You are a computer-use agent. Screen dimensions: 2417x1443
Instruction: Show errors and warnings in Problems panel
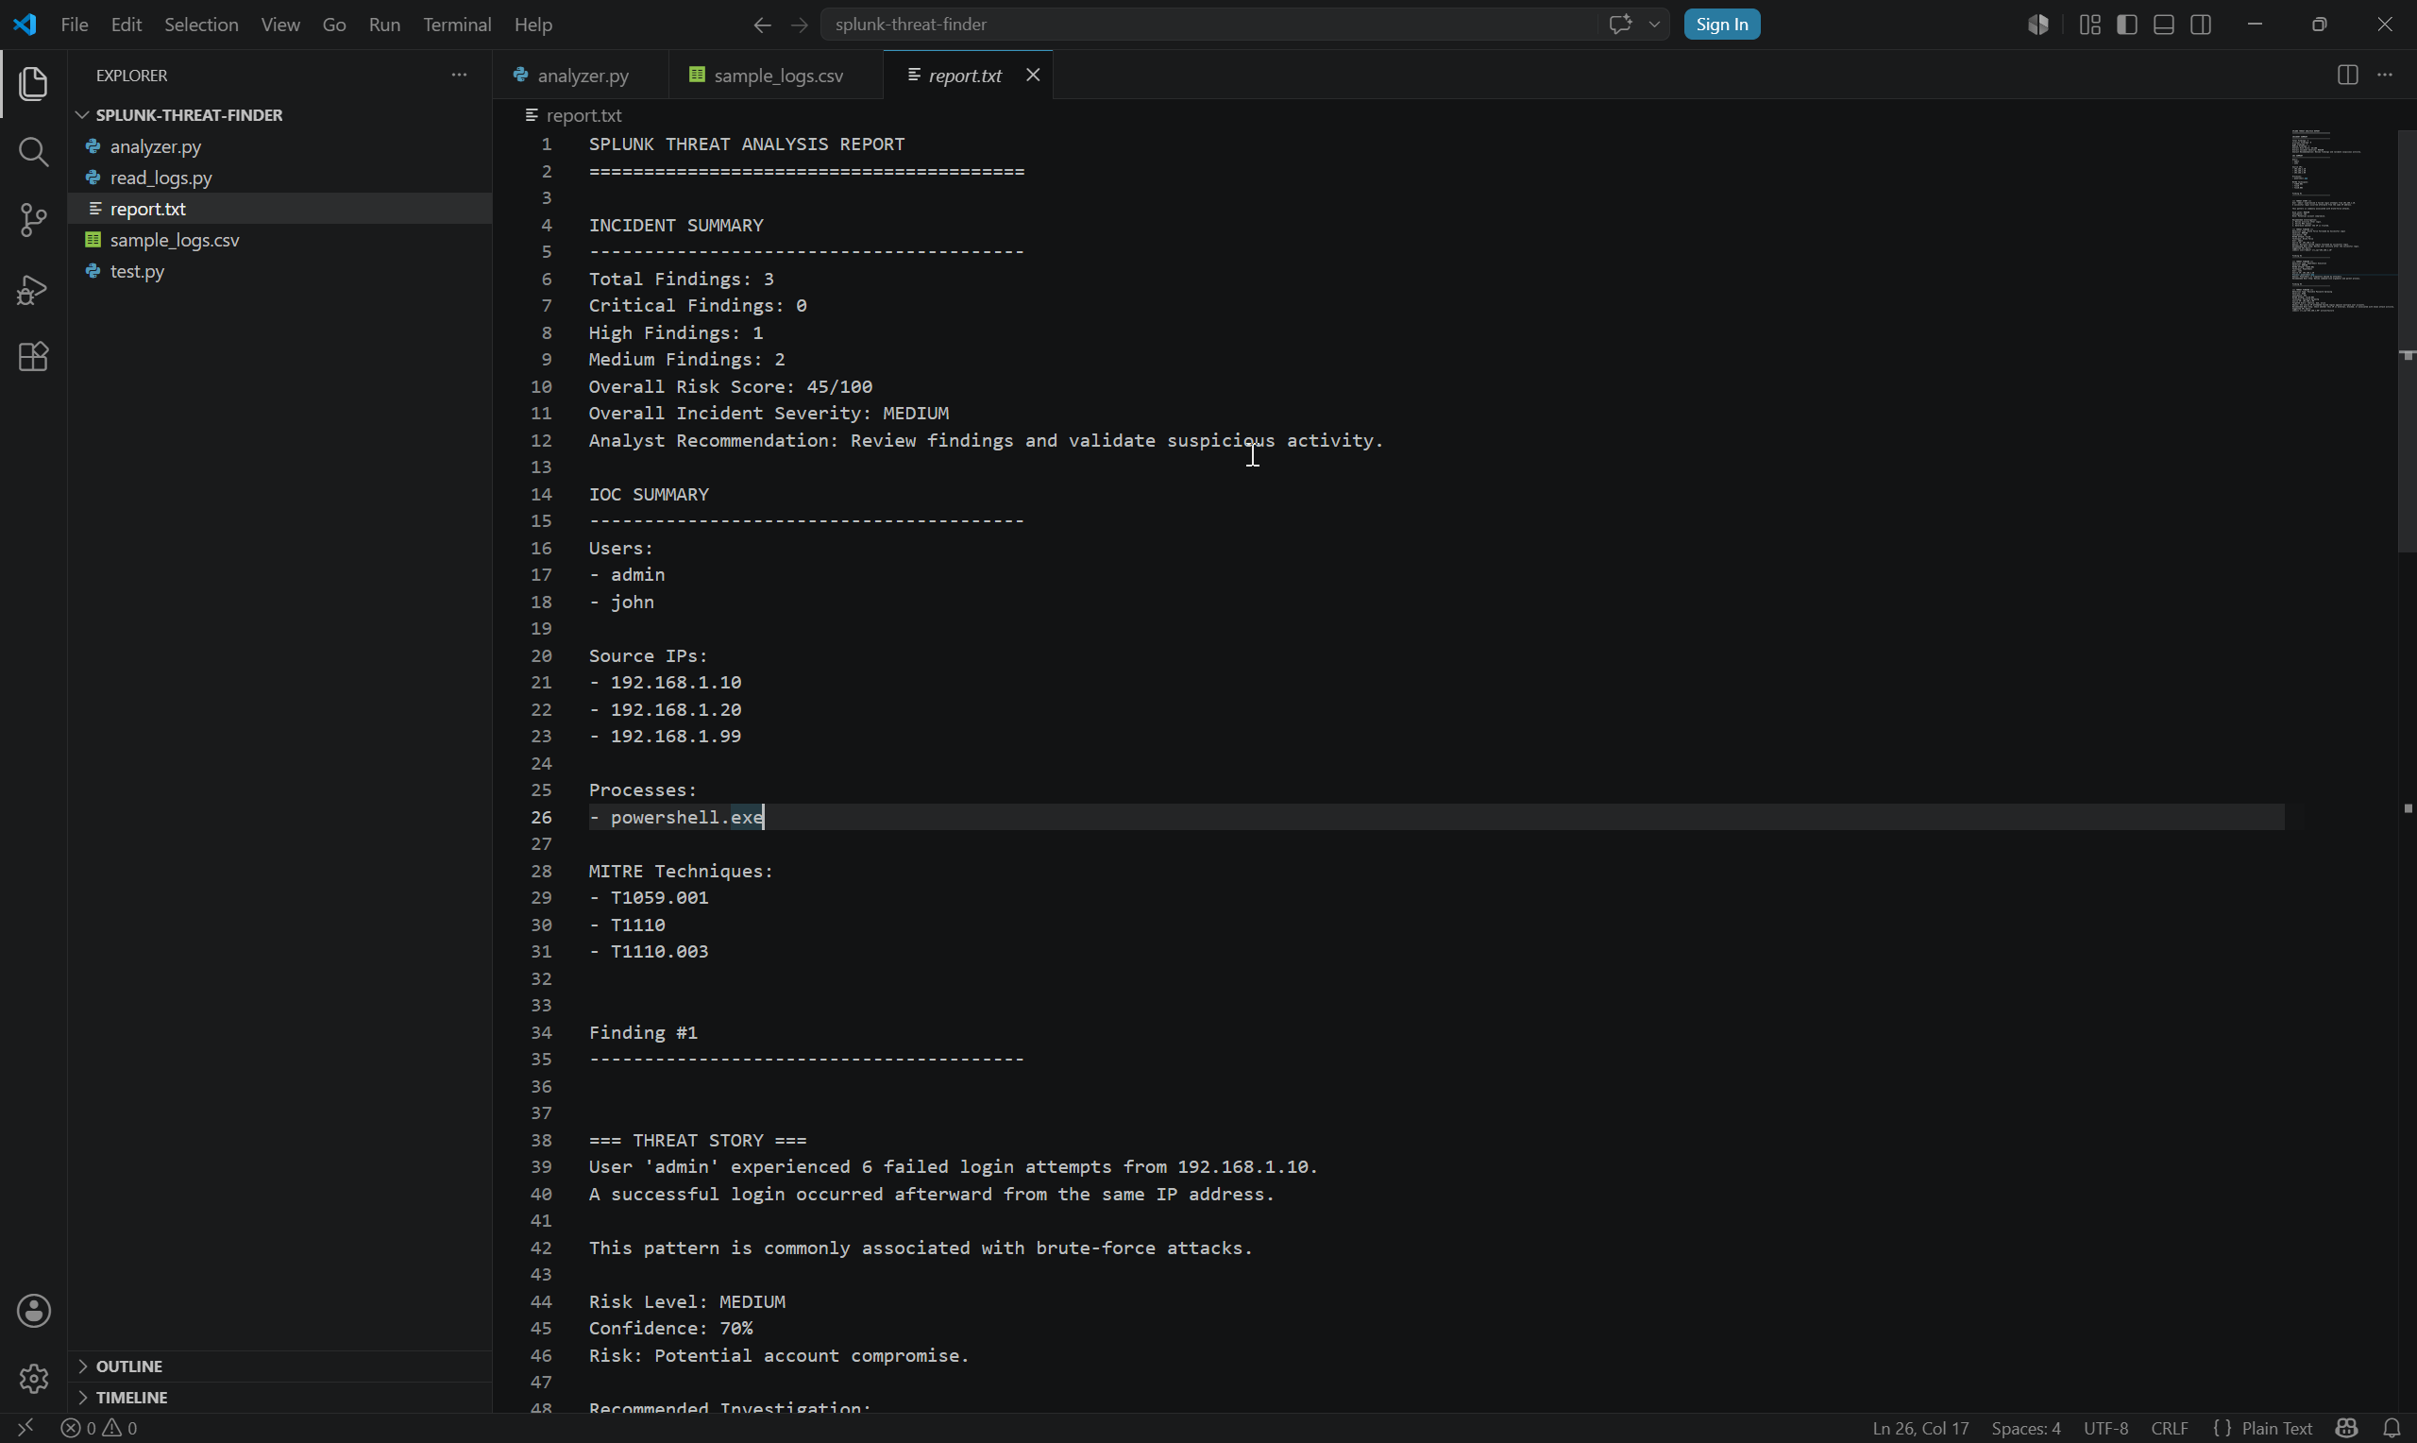pos(99,1429)
